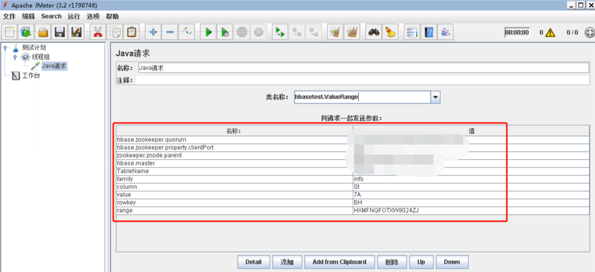
Task: Focus the 名称 input field
Action: pyautogui.click(x=363, y=68)
